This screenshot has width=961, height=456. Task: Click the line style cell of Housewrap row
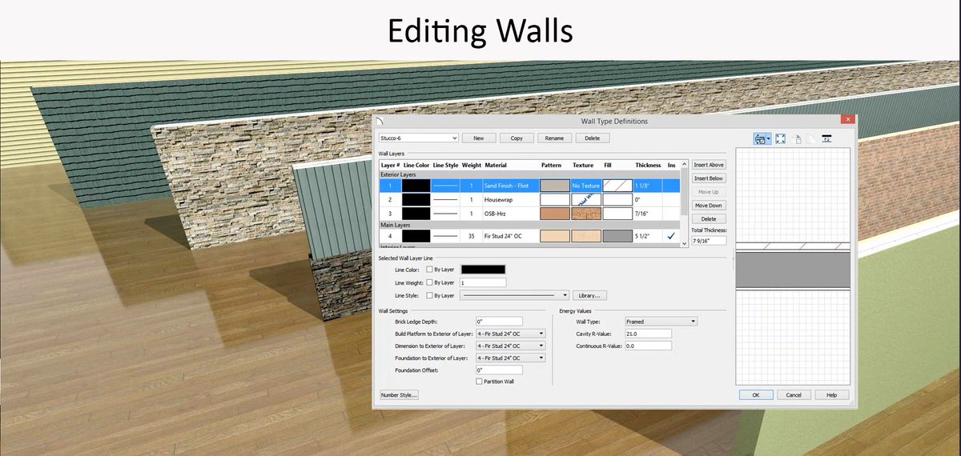(446, 199)
